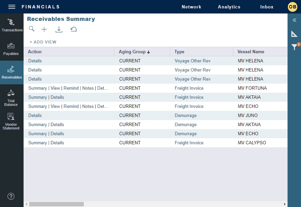Viewport: 301px width, 207px height.
Task: Reset the view with the undo arrow icon
Action: [x=74, y=29]
